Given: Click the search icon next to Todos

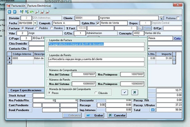Looking at the screenshot, I should 140,28.
